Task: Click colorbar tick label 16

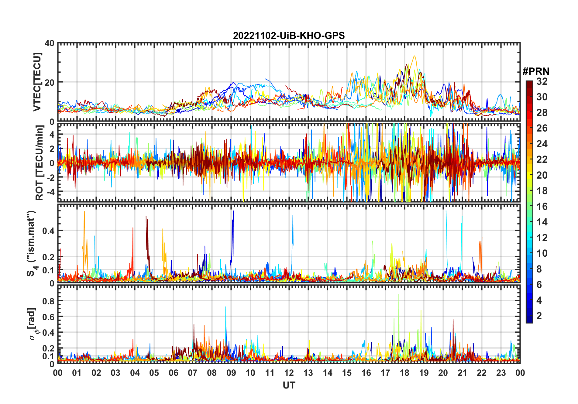Action: [x=542, y=207]
